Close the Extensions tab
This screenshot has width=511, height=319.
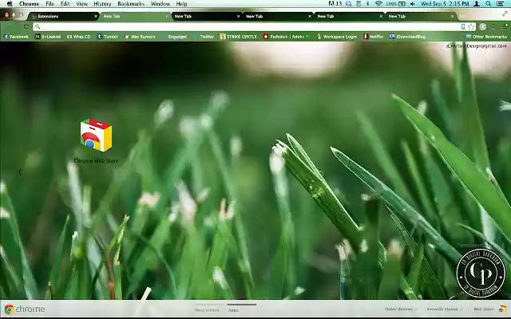(96, 16)
